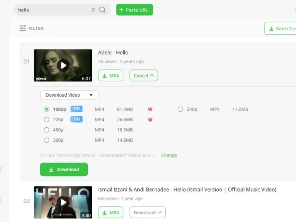The width and height of the screenshot is (296, 222).
Task: Select the 1080p quality option
Action: [47, 109]
